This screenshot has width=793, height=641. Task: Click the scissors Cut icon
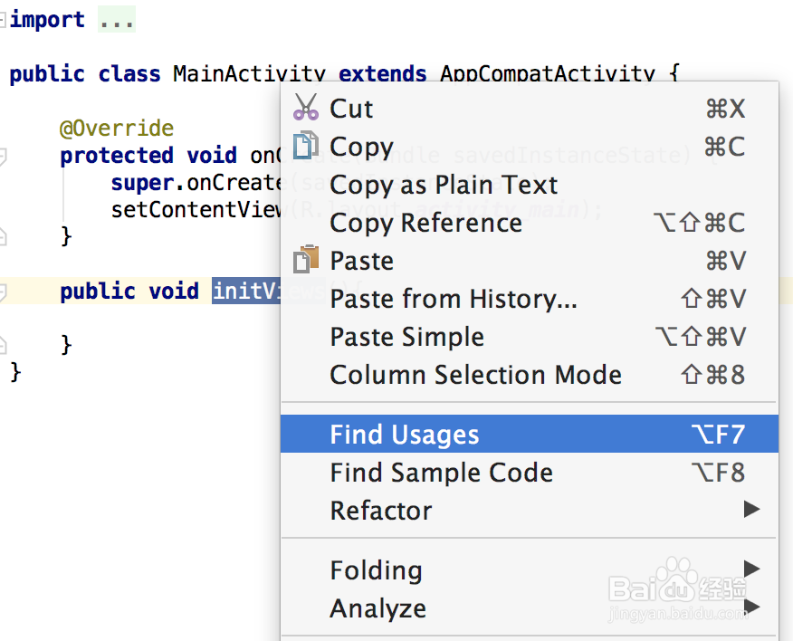306,109
